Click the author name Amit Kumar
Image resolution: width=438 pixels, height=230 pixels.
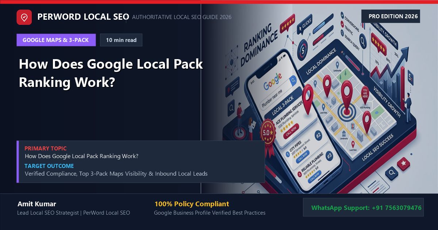click(37, 204)
